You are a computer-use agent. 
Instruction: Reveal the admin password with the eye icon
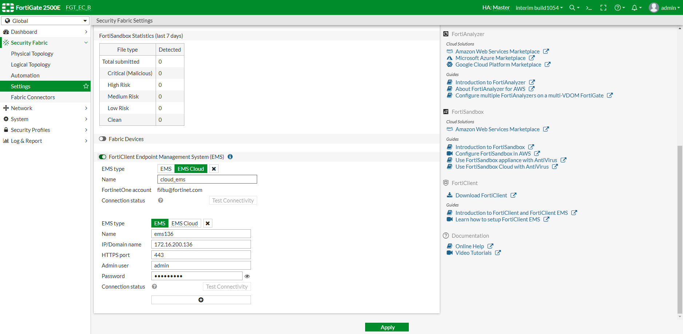click(x=247, y=276)
